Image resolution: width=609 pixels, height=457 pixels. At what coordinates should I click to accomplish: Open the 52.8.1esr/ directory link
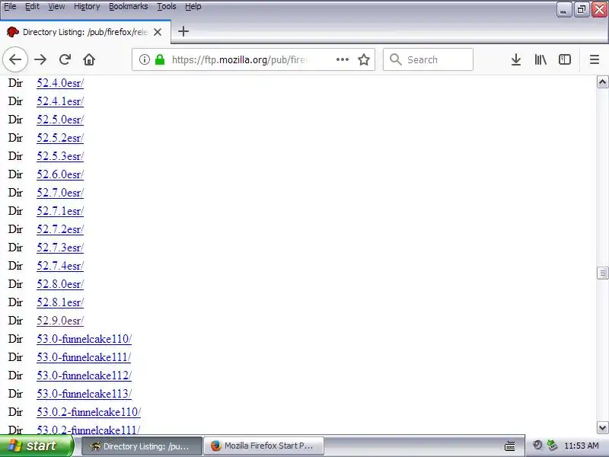[60, 302]
